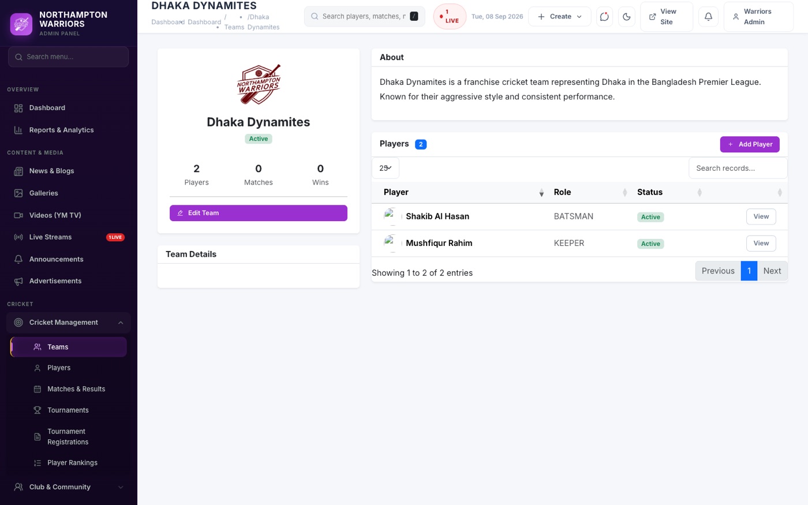Image resolution: width=808 pixels, height=505 pixels.
Task: Click the Reports & Analytics chart icon
Action: point(18,130)
